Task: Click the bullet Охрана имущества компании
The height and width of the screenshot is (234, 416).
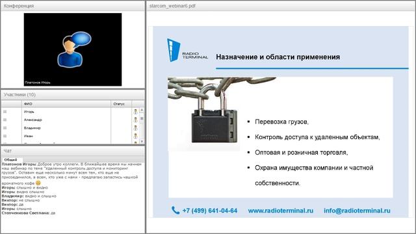Action: [314, 175]
